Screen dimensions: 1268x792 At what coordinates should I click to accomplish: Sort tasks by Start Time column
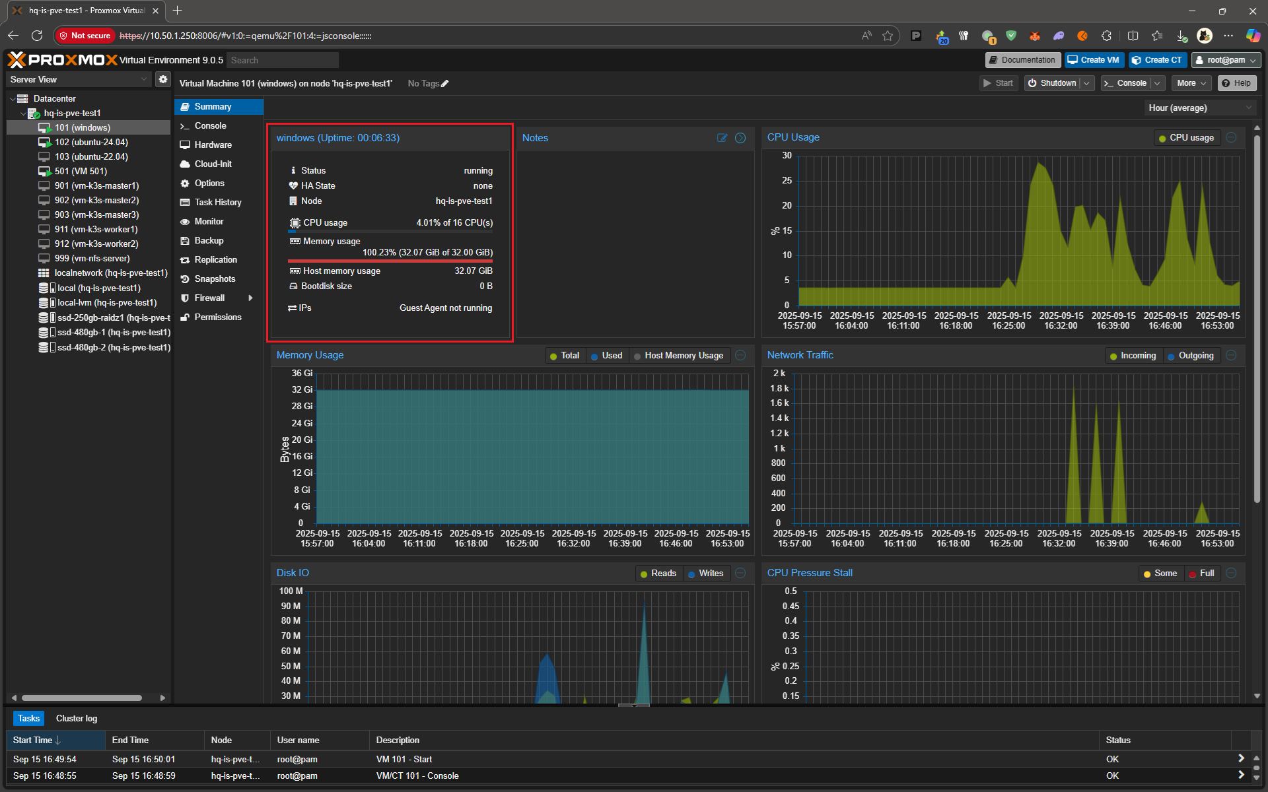[55, 741]
